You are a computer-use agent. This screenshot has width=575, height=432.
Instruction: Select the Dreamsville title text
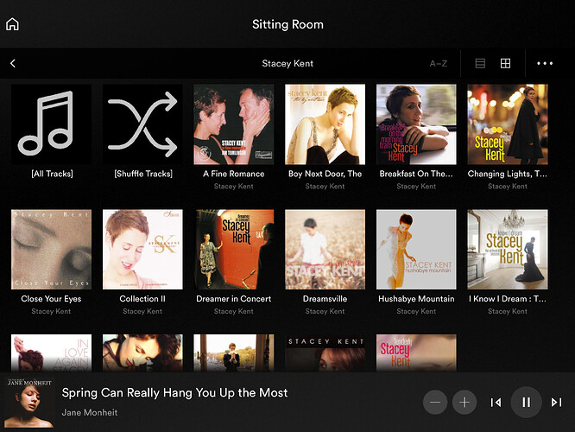[x=325, y=299]
